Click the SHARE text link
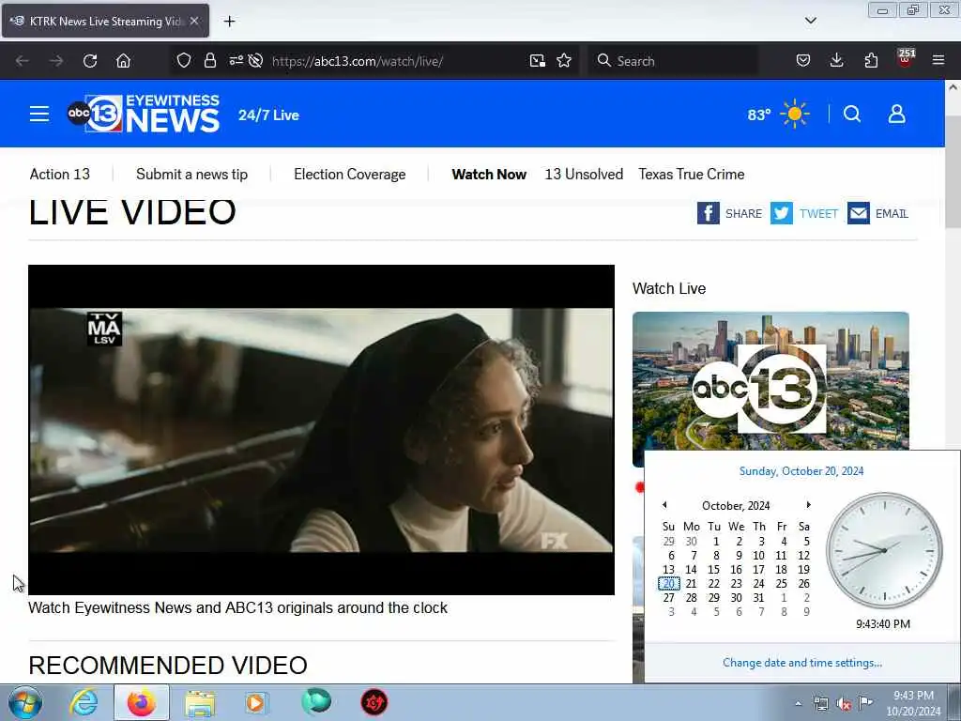The image size is (961, 721). 743,213
